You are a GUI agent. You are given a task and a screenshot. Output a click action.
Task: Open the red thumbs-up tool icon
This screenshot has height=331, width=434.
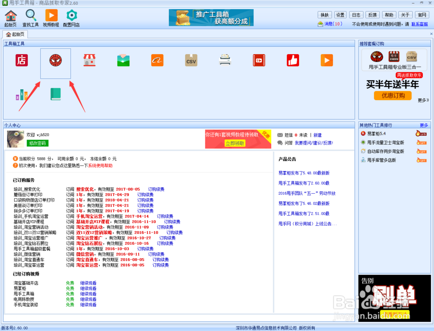(x=293, y=60)
